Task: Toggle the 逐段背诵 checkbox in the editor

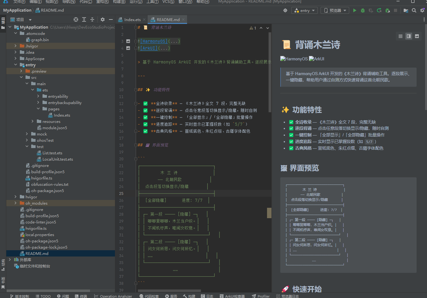Action: (145, 110)
